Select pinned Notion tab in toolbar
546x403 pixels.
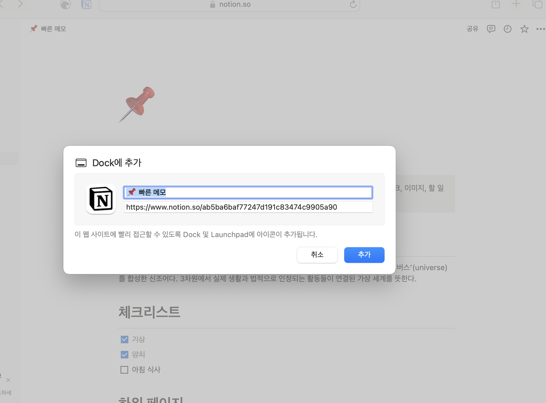click(x=86, y=4)
